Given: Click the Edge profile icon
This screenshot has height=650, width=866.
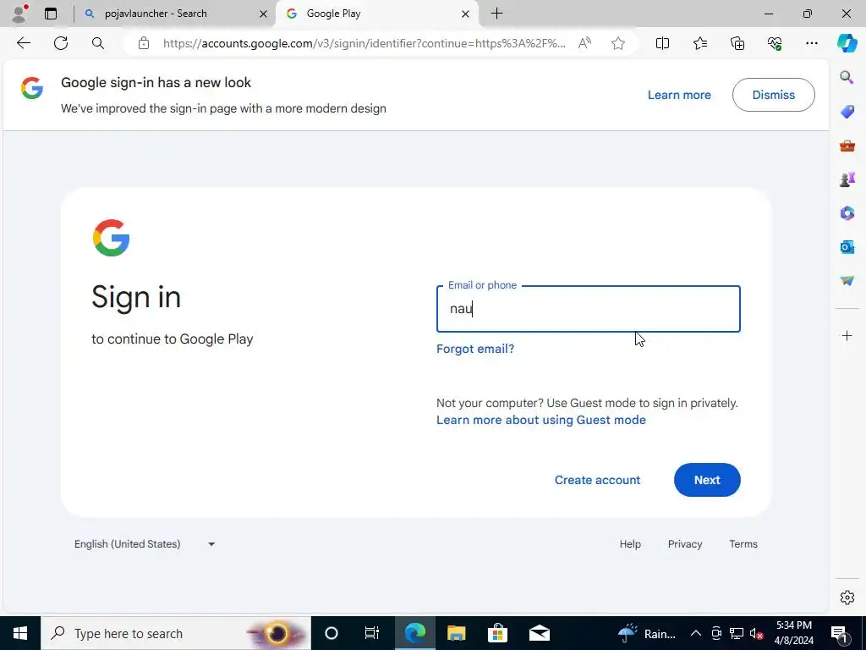Looking at the screenshot, I should (x=19, y=14).
